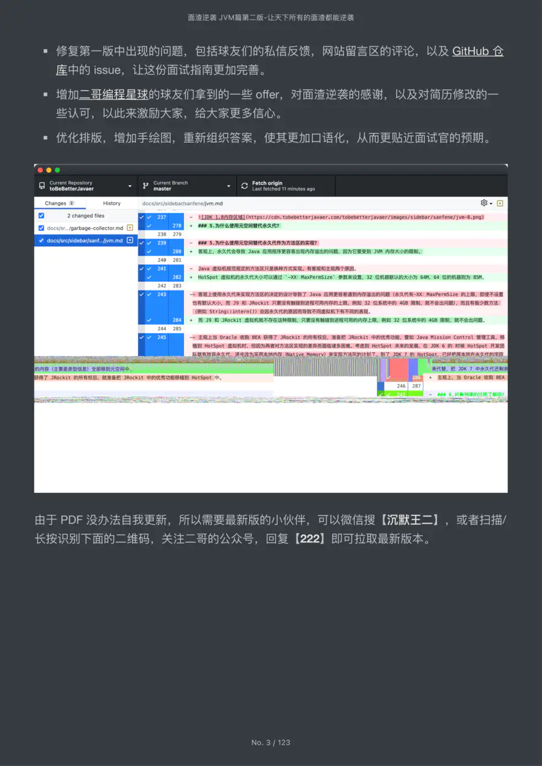Uncheck the staged checkbox on diff line 243
542x766 pixels.
tap(149, 294)
